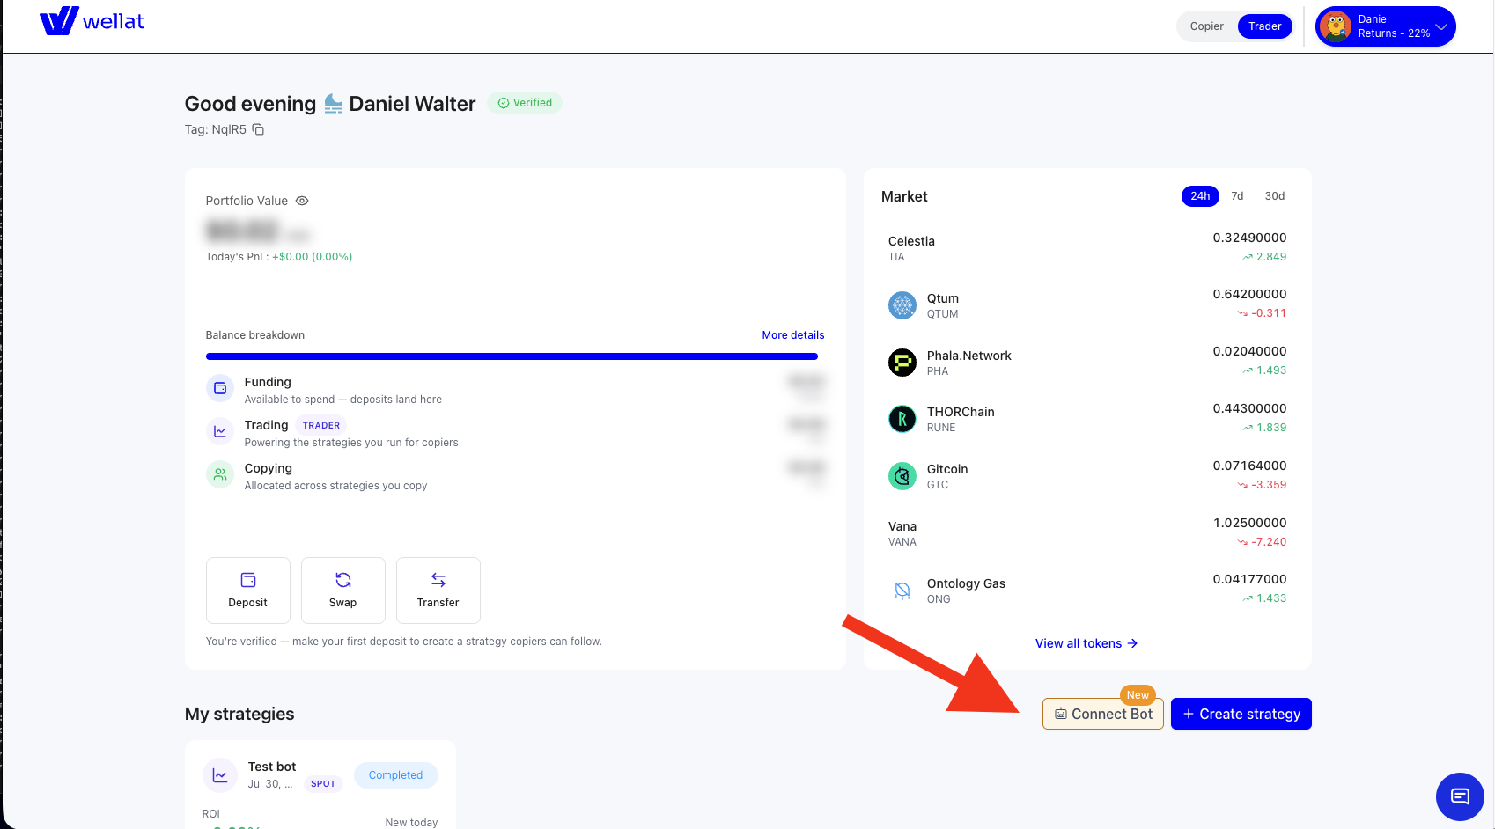Click the Swap button

tap(343, 591)
